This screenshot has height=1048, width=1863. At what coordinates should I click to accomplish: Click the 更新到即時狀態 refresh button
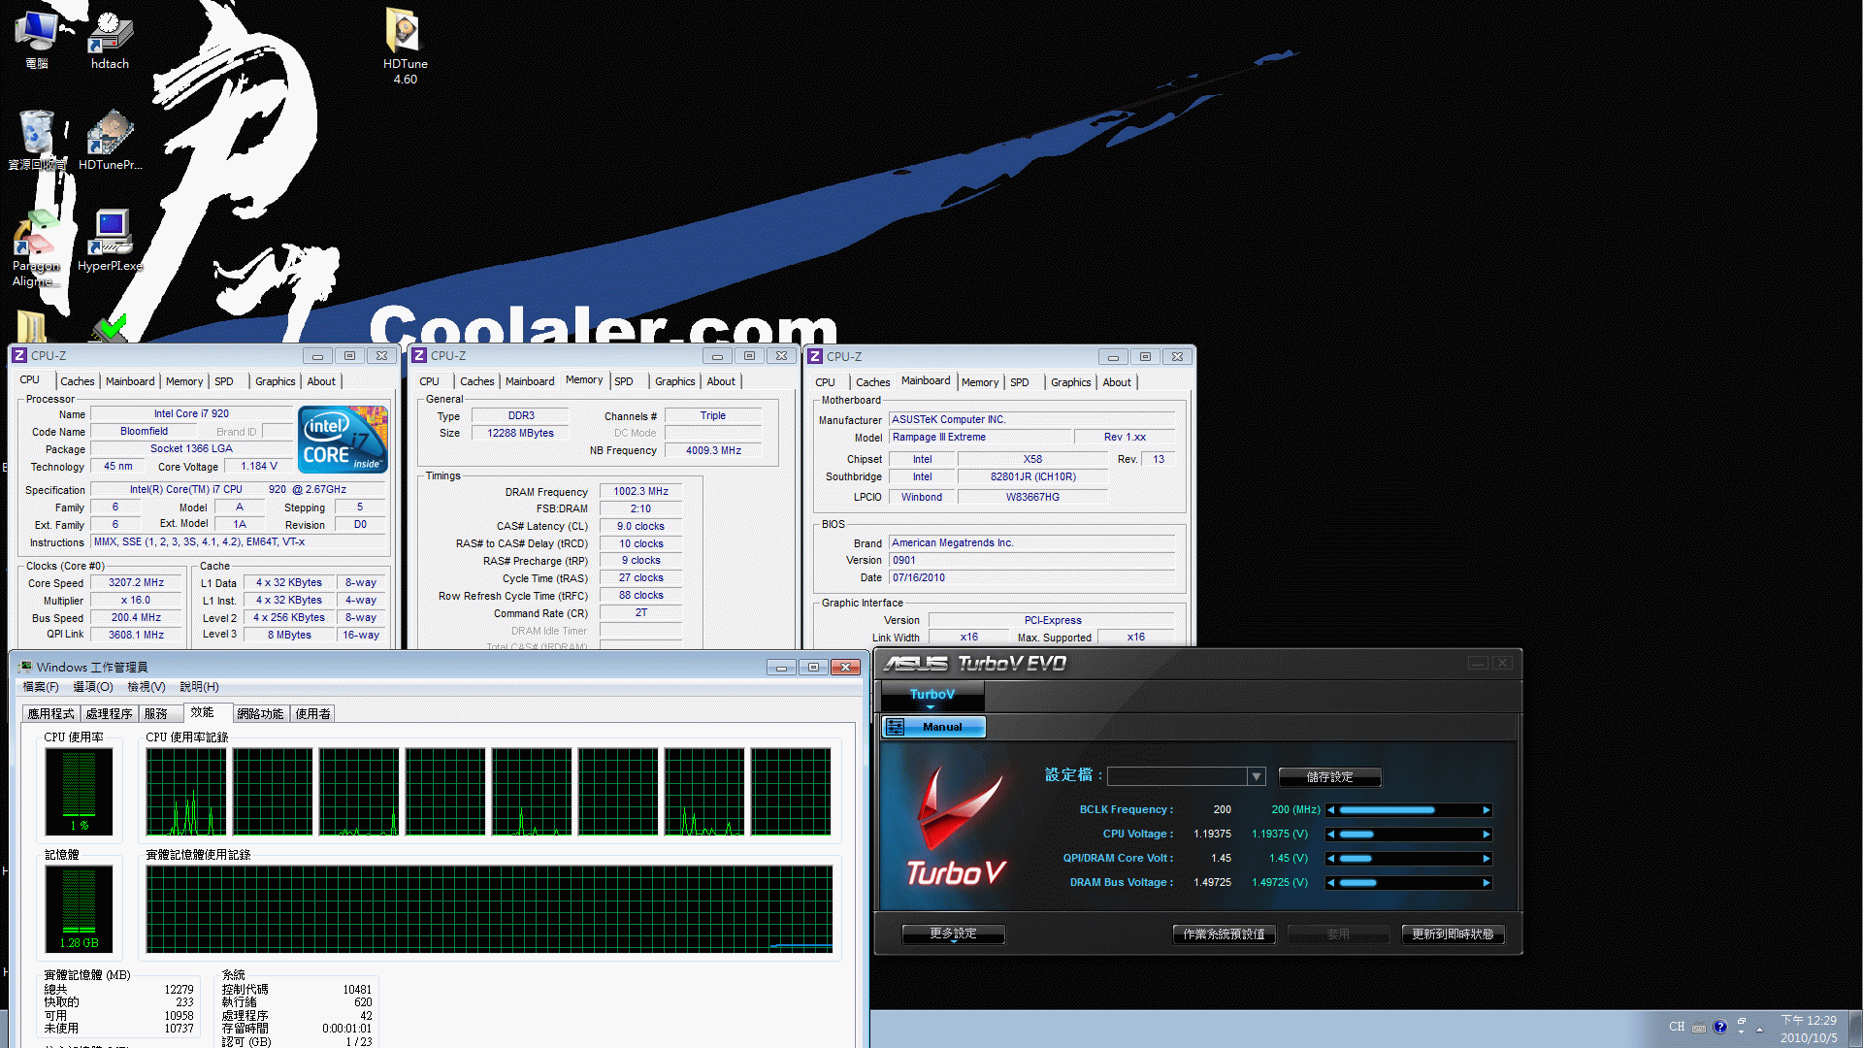(x=1453, y=934)
